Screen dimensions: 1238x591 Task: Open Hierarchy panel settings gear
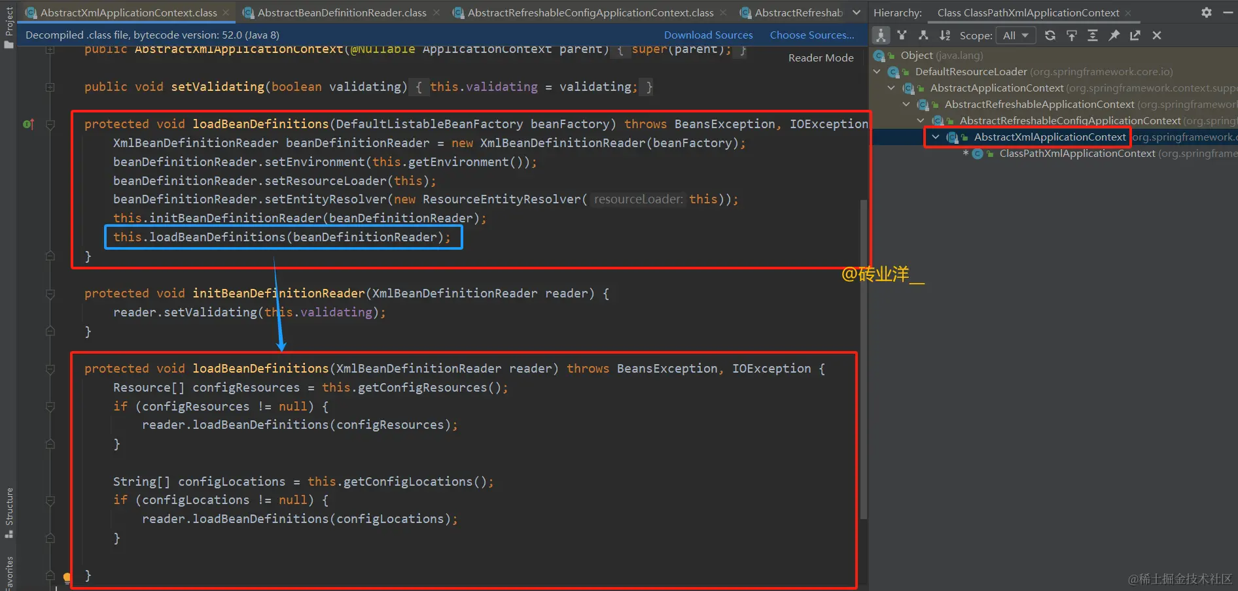pyautogui.click(x=1207, y=12)
